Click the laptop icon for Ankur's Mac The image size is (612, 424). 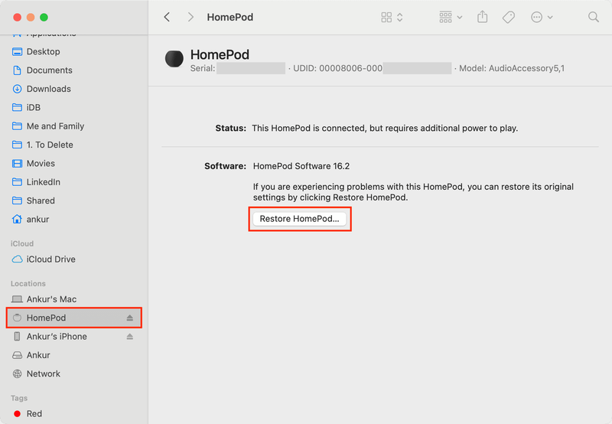coord(17,299)
